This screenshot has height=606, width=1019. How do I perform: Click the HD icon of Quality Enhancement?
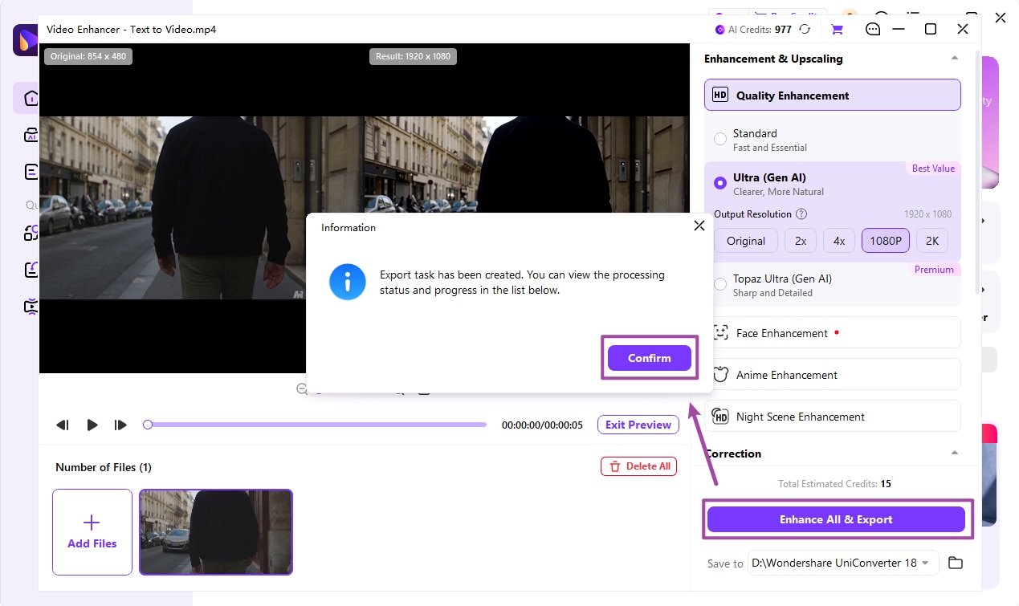pos(720,95)
